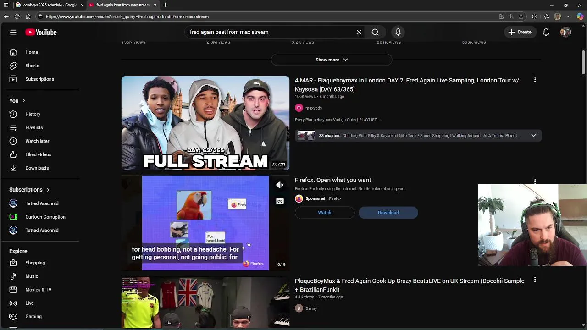Refresh the page
This screenshot has width=587, height=330.
17,16
